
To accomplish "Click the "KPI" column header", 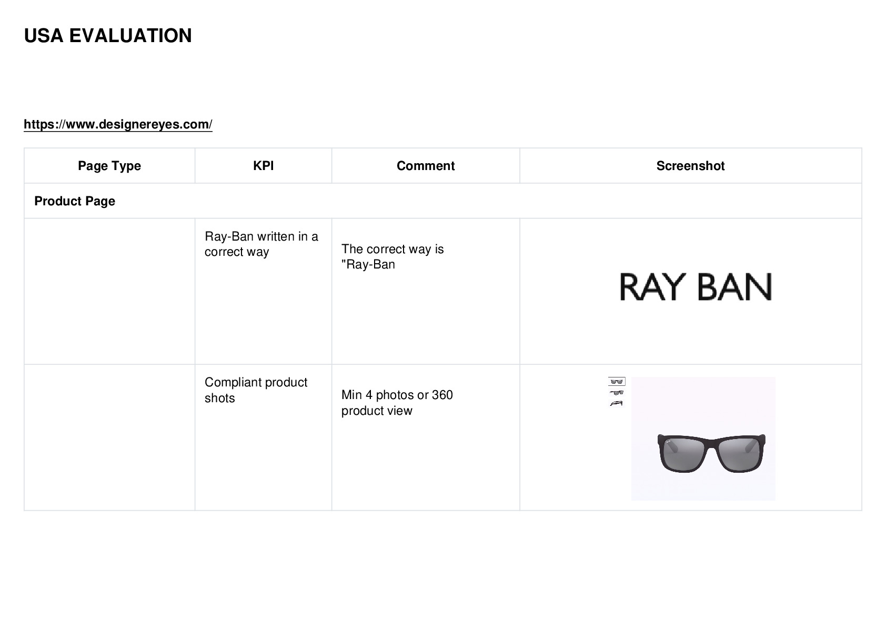I will (263, 166).
